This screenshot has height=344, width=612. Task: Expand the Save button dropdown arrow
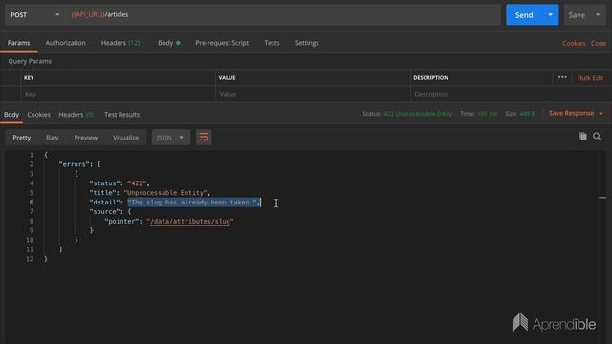click(598, 15)
